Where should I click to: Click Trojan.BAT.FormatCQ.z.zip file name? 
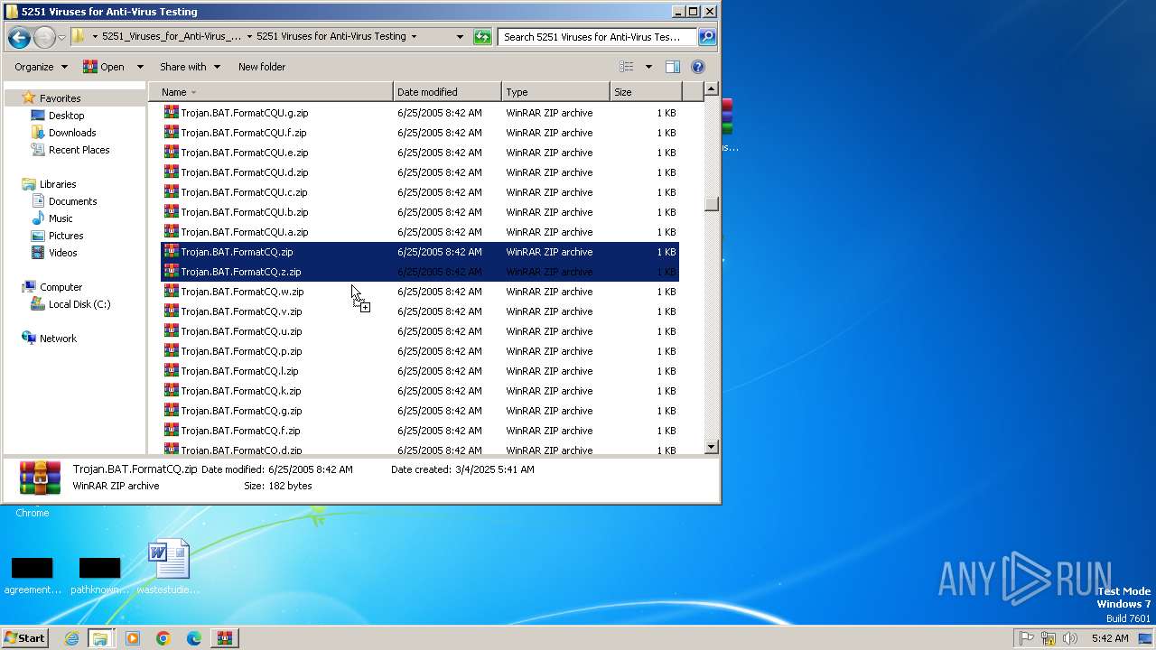click(240, 272)
